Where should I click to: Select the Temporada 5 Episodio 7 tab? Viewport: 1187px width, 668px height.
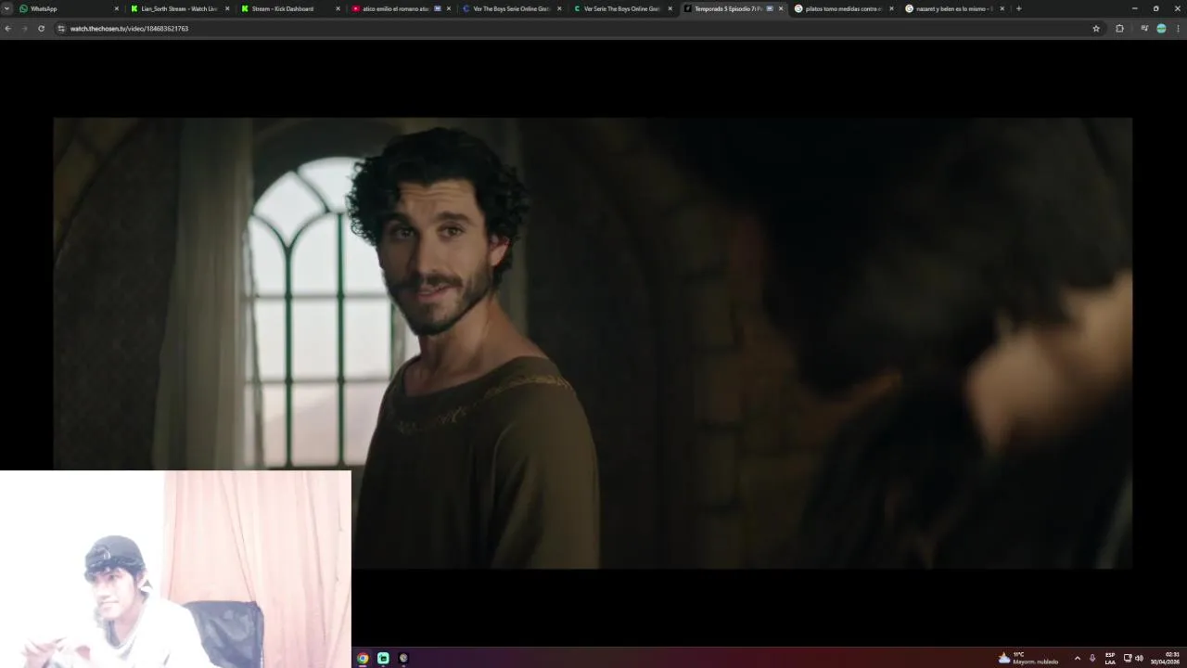point(733,8)
